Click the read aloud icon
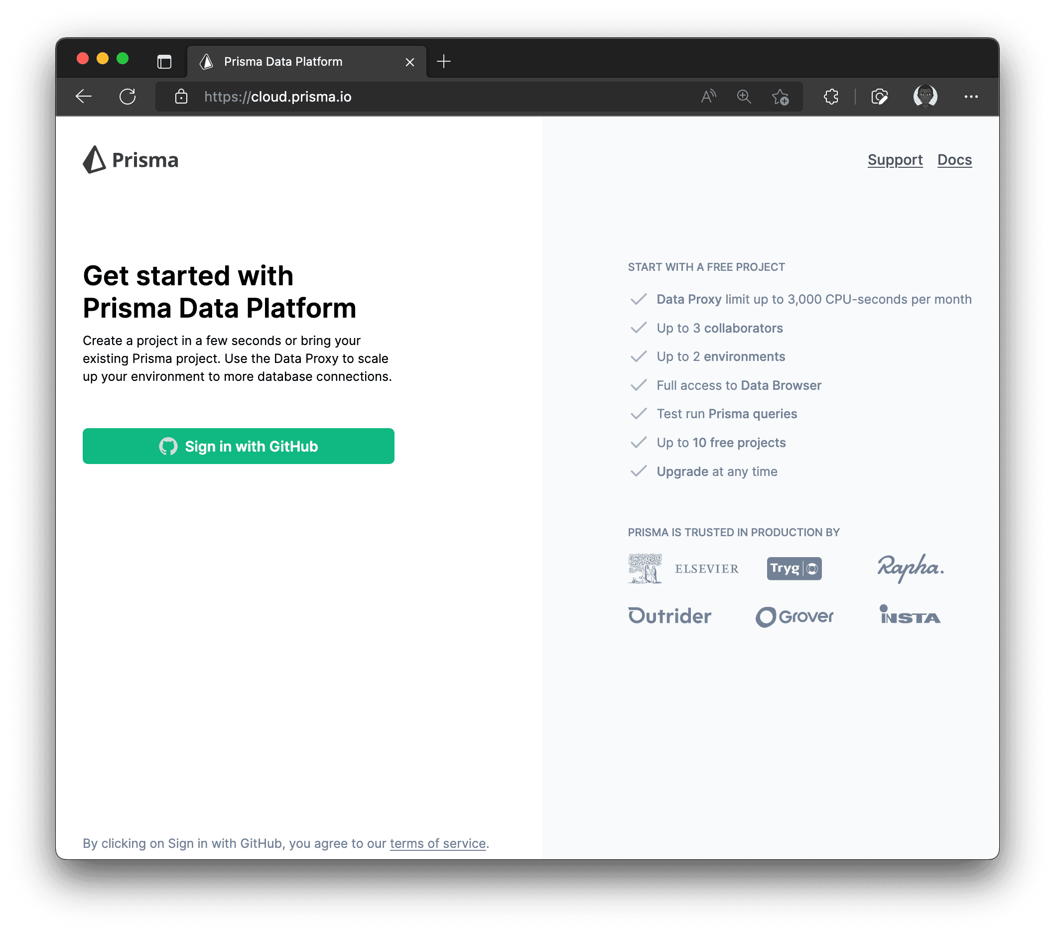Image resolution: width=1055 pixels, height=933 pixels. [x=709, y=97]
